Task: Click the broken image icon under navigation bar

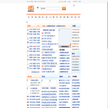Action: click(27, 22)
